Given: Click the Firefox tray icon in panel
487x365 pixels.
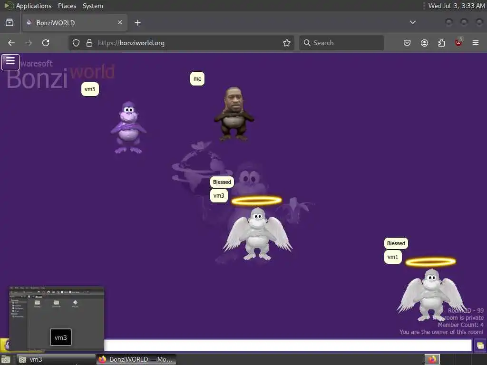Looking at the screenshot, I should click(x=432, y=359).
